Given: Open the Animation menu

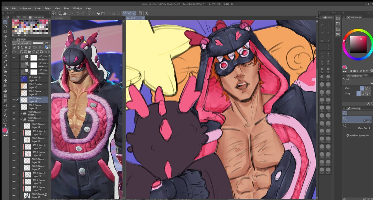Looking at the screenshot, I should tap(25, 8).
